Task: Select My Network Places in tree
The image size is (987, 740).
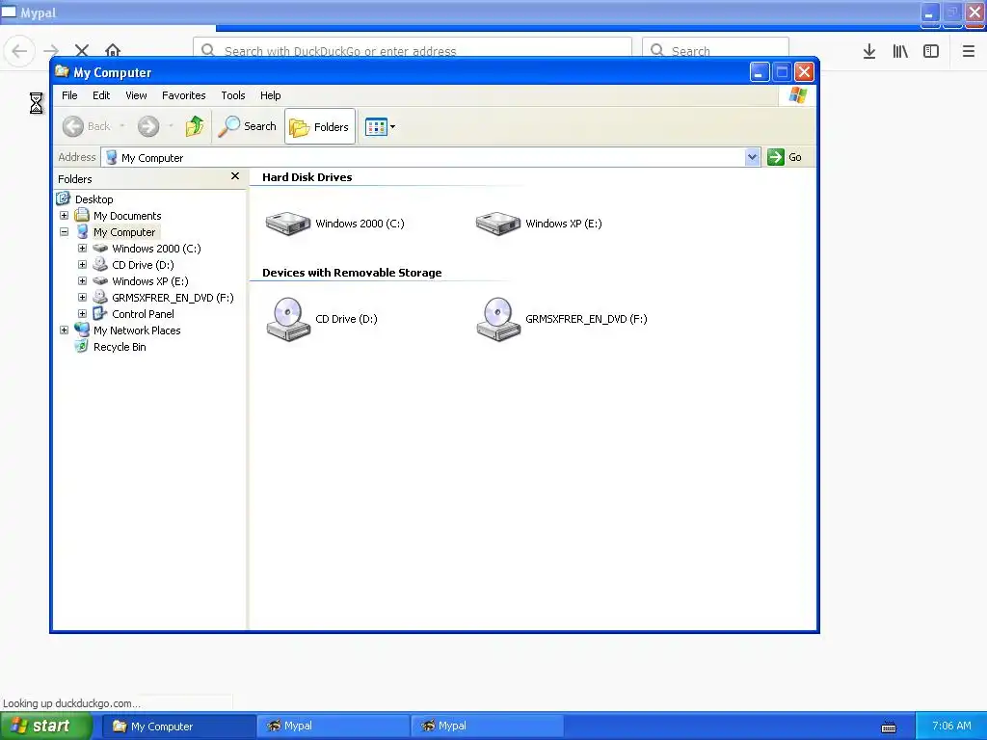Action: click(x=137, y=330)
